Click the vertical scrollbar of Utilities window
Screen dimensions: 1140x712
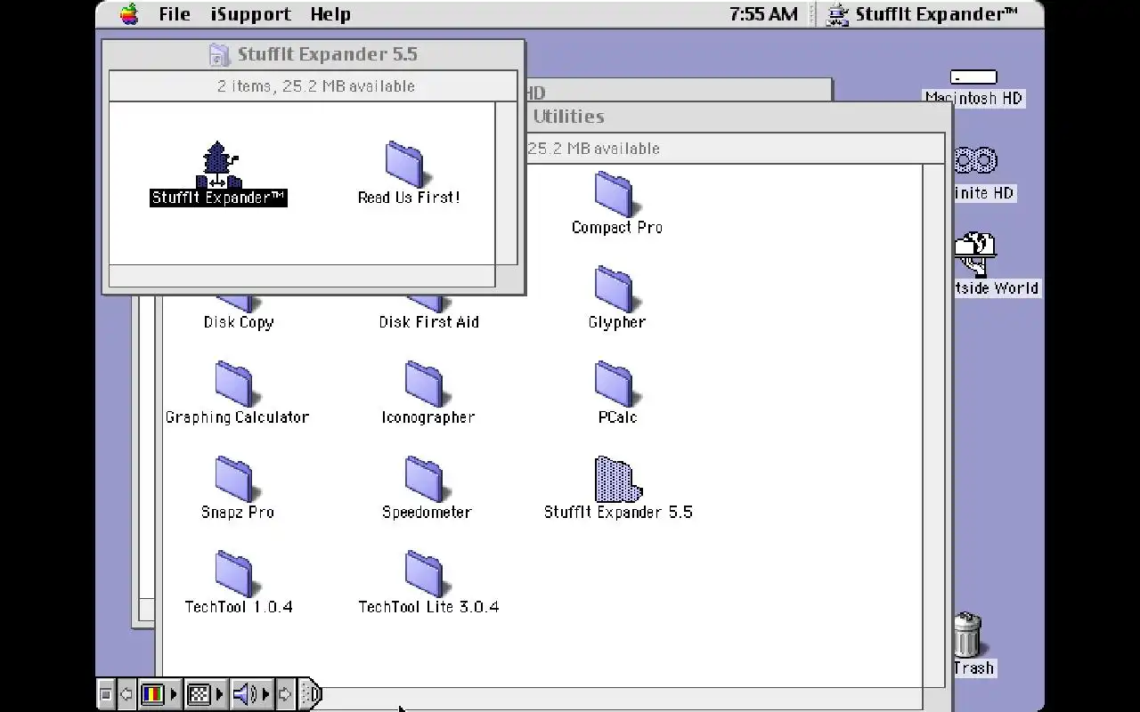tap(933, 425)
